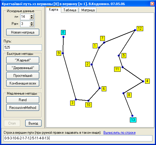The width and height of the screenshot is (156, 145).
Task: Generate a new matrix with Новая матрица
Action: pyautogui.click(x=23, y=32)
